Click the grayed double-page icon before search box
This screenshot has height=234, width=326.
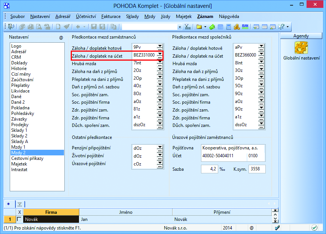click(113, 27)
